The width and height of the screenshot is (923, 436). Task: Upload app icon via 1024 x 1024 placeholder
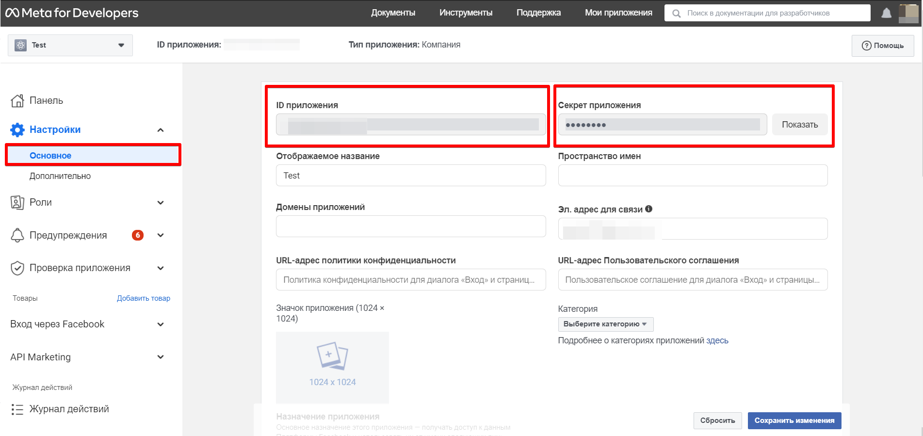[332, 367]
